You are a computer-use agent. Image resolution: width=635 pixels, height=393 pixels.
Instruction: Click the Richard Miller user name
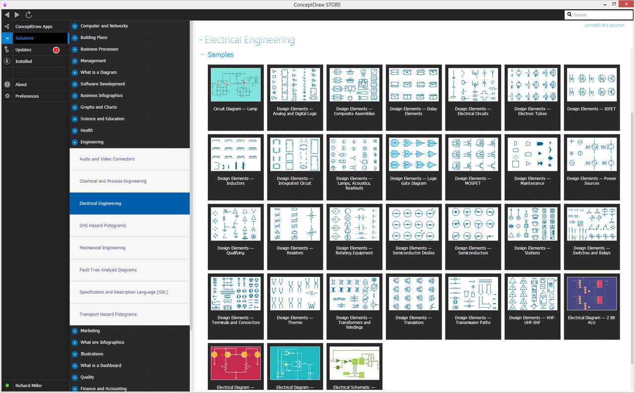(29, 386)
